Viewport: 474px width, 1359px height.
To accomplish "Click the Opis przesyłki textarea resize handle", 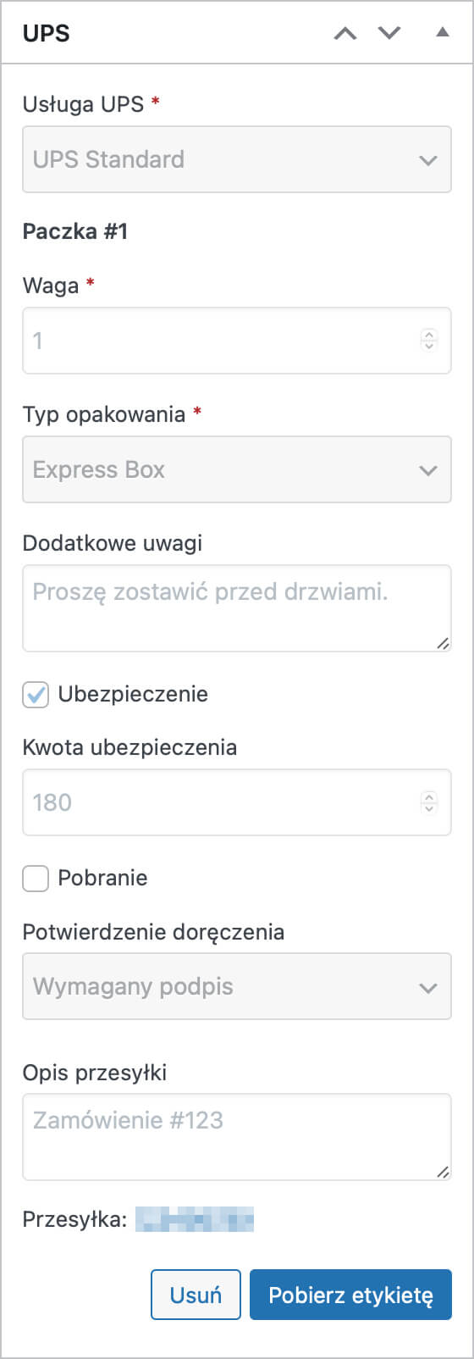I will click(x=443, y=1172).
